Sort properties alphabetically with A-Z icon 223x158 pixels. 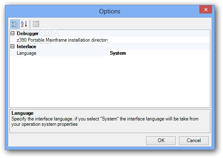pyautogui.click(x=24, y=24)
